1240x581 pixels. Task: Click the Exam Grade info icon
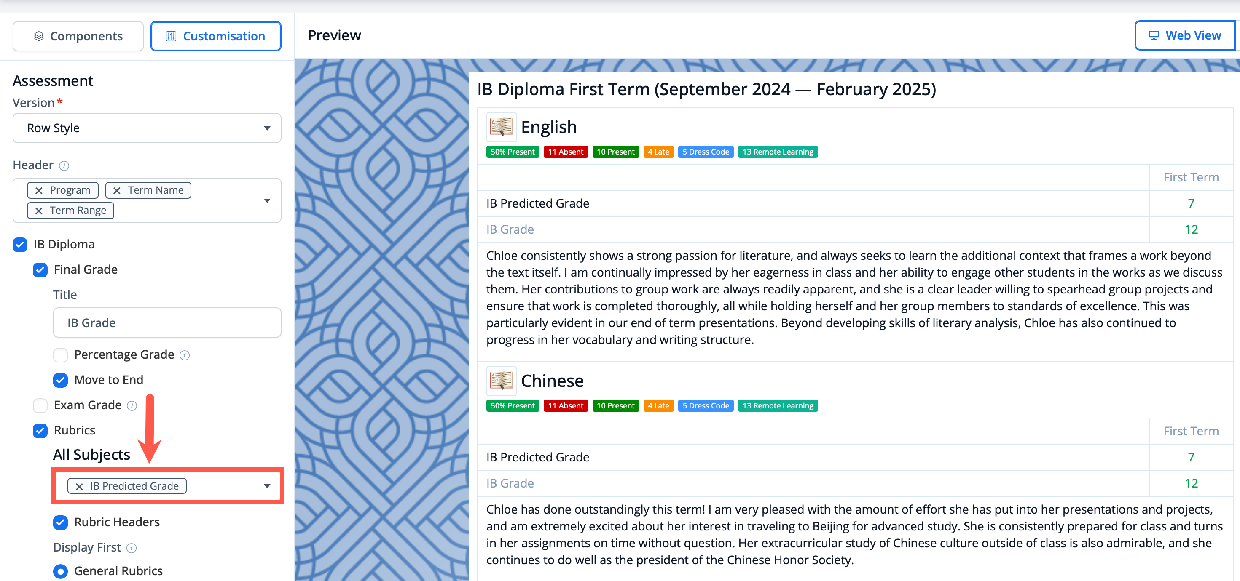(x=132, y=406)
